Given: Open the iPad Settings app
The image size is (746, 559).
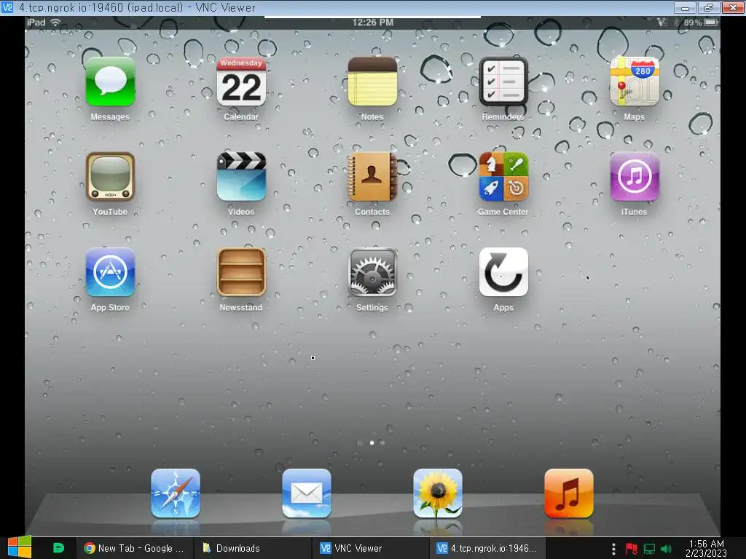Looking at the screenshot, I should [x=372, y=272].
